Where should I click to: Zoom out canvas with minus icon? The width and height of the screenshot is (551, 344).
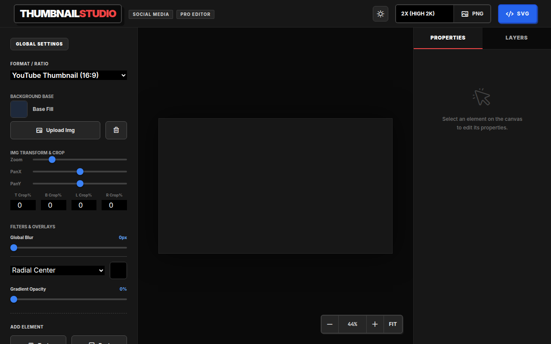(x=330, y=324)
